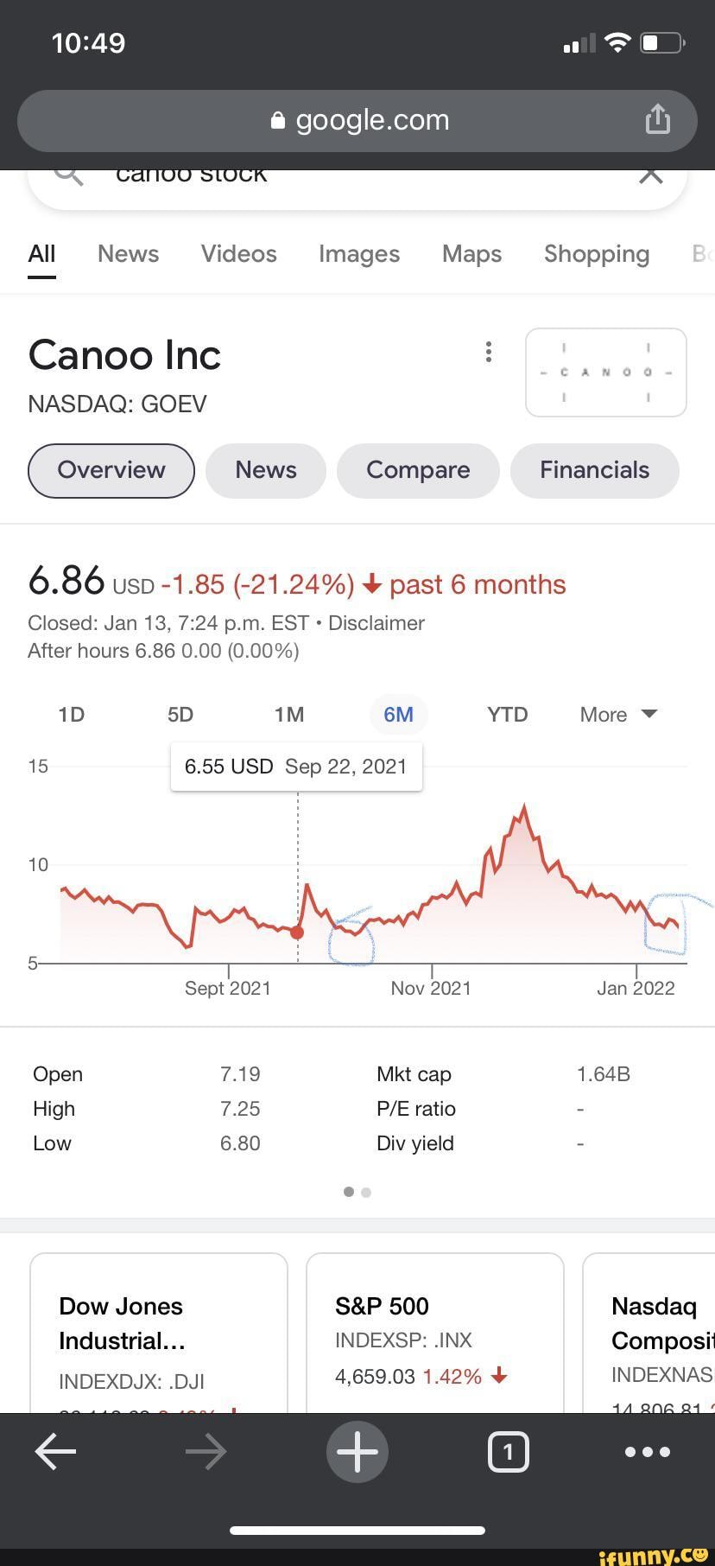This screenshot has width=715, height=1566.
Task: Open the Compare pill button
Action: tap(418, 470)
